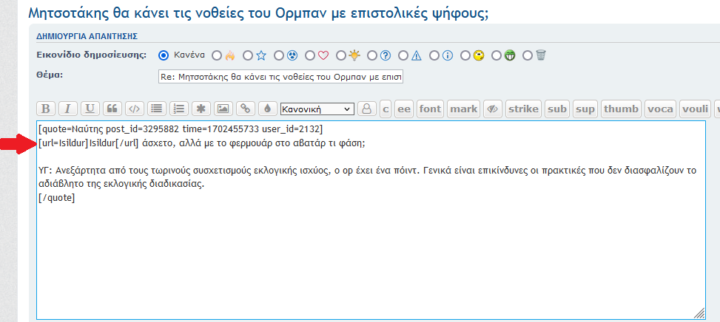Select the yellow smiley post icon radio
The width and height of the screenshot is (720, 322).
click(x=465, y=55)
